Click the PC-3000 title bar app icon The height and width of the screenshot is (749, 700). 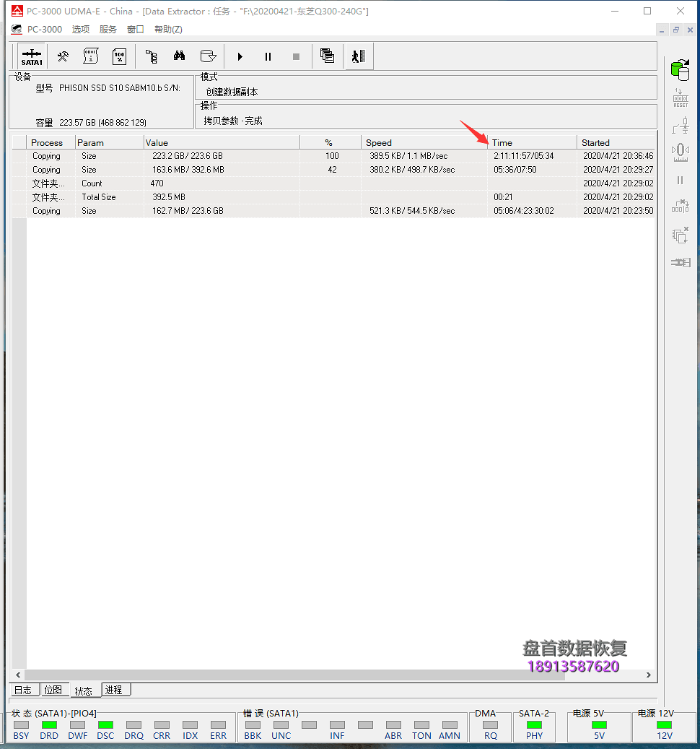17,11
